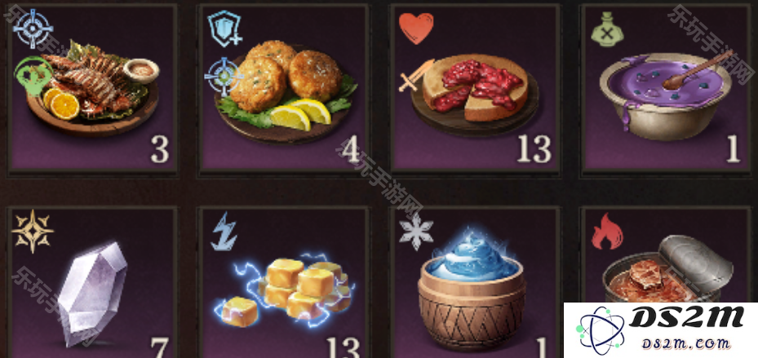The width and height of the screenshot is (758, 358).
Task: Select the grilled meat platter with orange slices
Action: pos(92,88)
